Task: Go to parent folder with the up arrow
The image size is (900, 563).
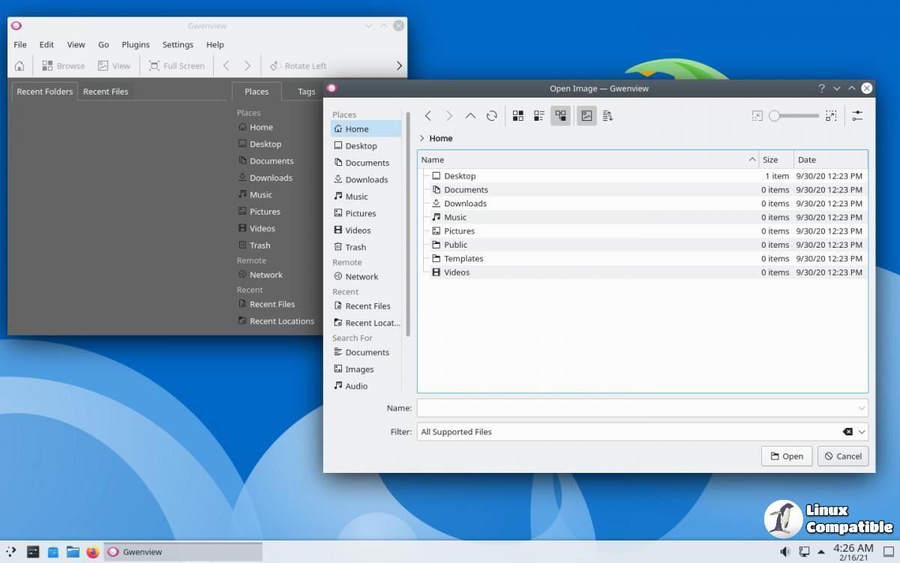Action: click(x=470, y=116)
